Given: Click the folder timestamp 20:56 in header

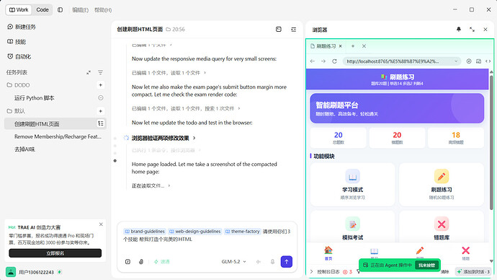Looking at the screenshot, I should point(175,29).
